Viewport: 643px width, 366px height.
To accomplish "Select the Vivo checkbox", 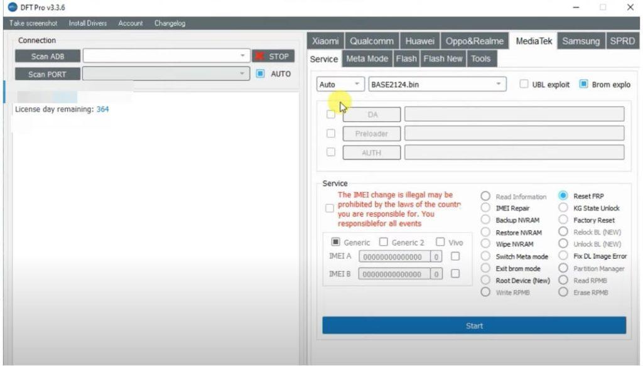I will 441,242.
